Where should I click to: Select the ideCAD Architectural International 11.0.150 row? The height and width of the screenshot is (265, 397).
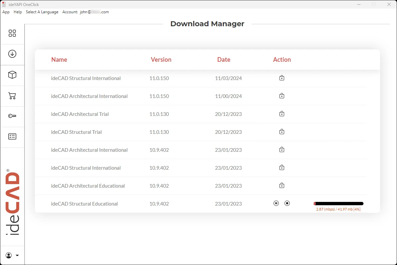[x=89, y=96]
